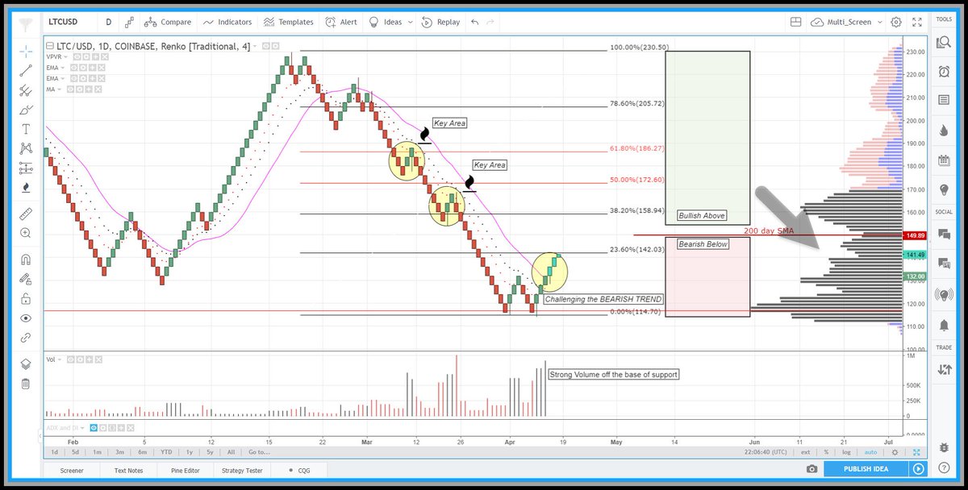Select the ruler measure tool

26,214
